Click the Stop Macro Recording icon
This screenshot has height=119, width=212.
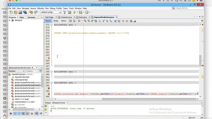[127, 21]
